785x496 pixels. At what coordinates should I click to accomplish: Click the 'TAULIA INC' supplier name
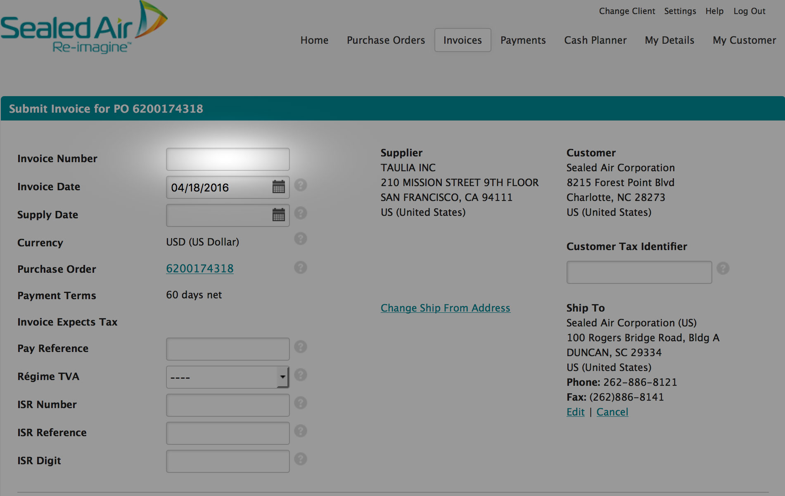click(408, 168)
